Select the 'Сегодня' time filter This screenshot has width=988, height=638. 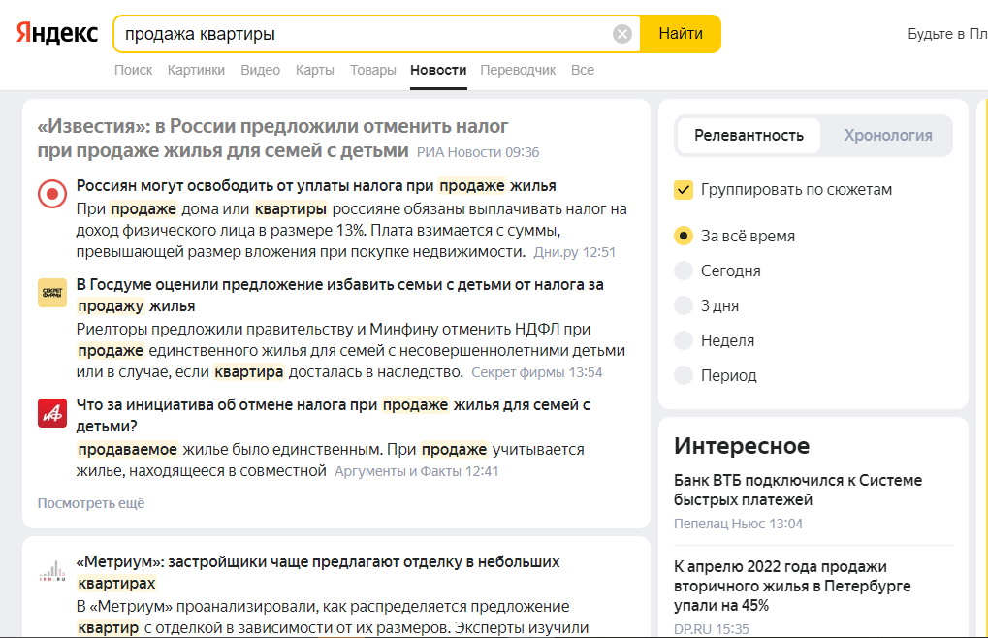684,271
